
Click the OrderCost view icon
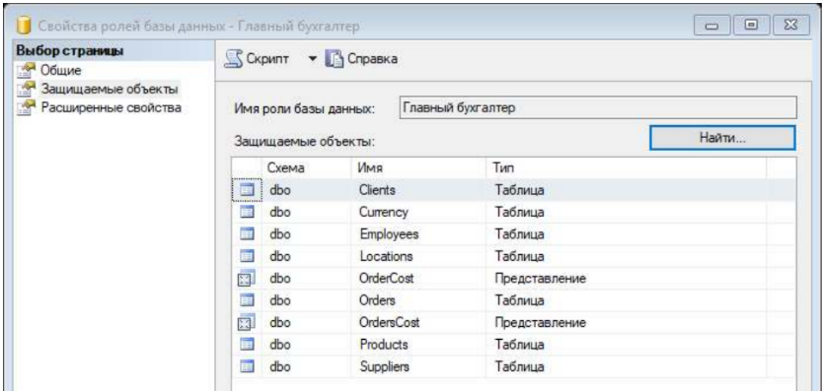(247, 279)
